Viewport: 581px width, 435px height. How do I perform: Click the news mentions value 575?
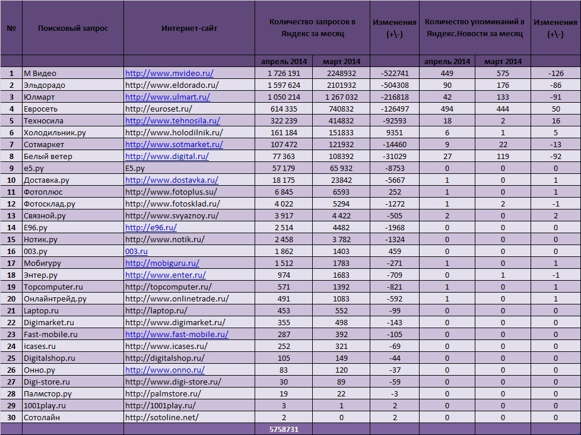click(x=503, y=74)
